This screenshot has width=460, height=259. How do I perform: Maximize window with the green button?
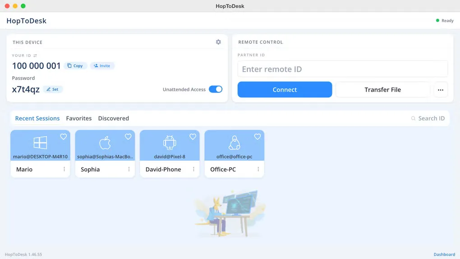pyautogui.click(x=23, y=6)
